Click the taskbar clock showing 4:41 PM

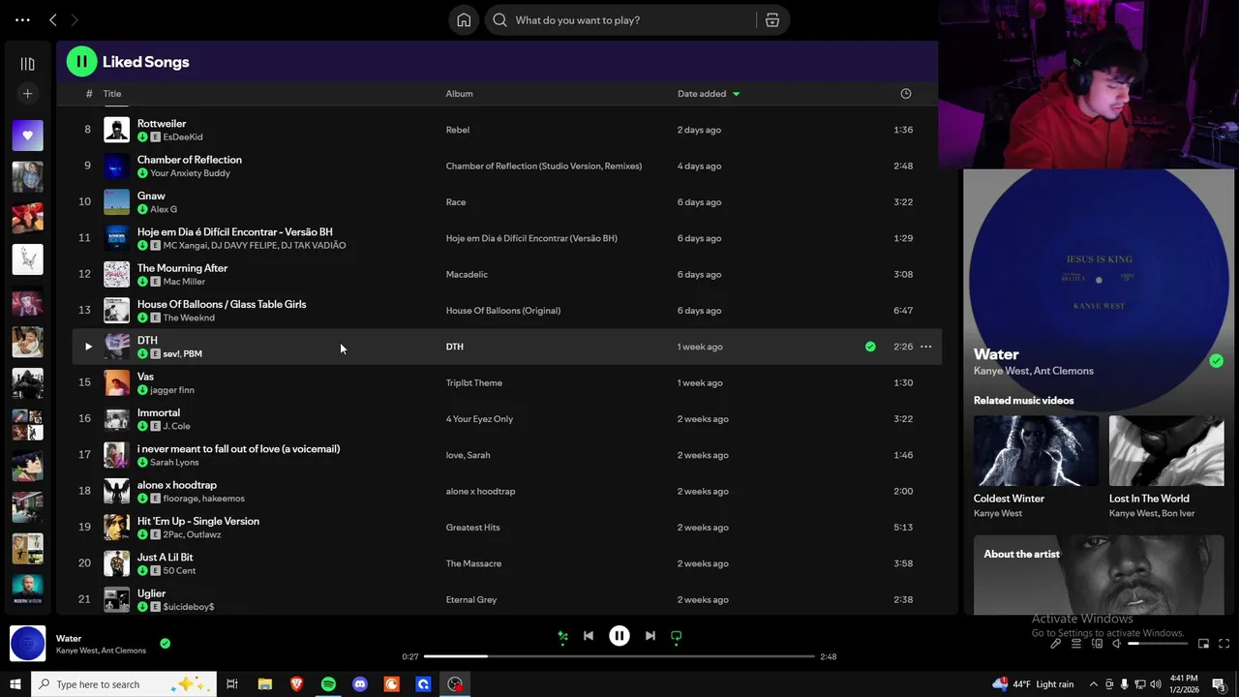[1183, 684]
